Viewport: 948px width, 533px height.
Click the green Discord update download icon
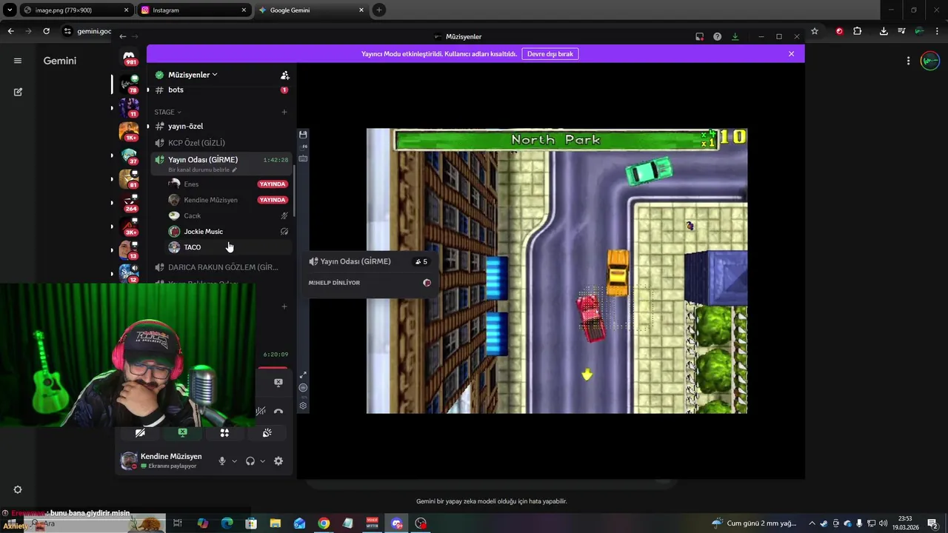(x=735, y=36)
